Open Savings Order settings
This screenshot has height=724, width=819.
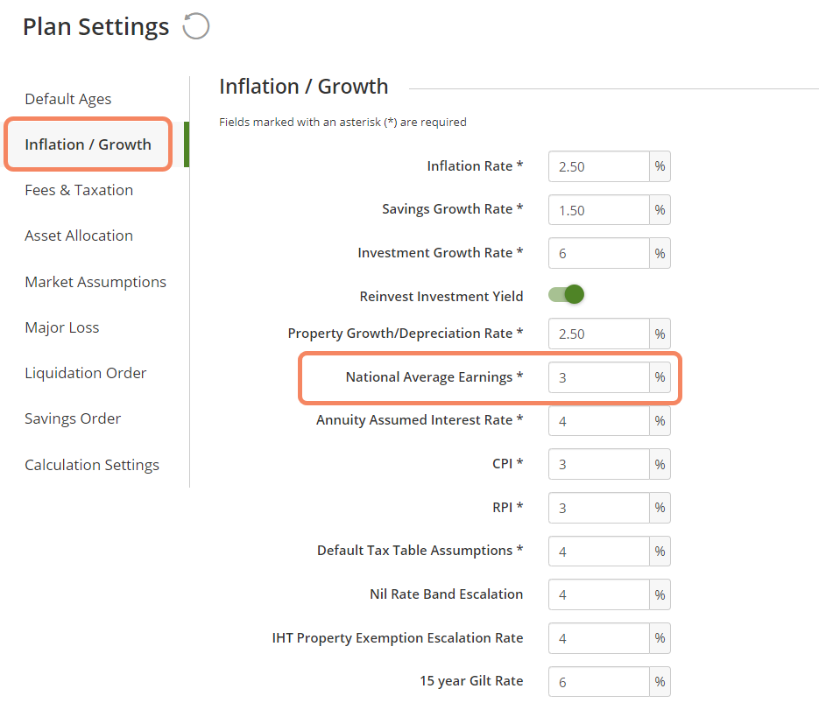point(73,418)
